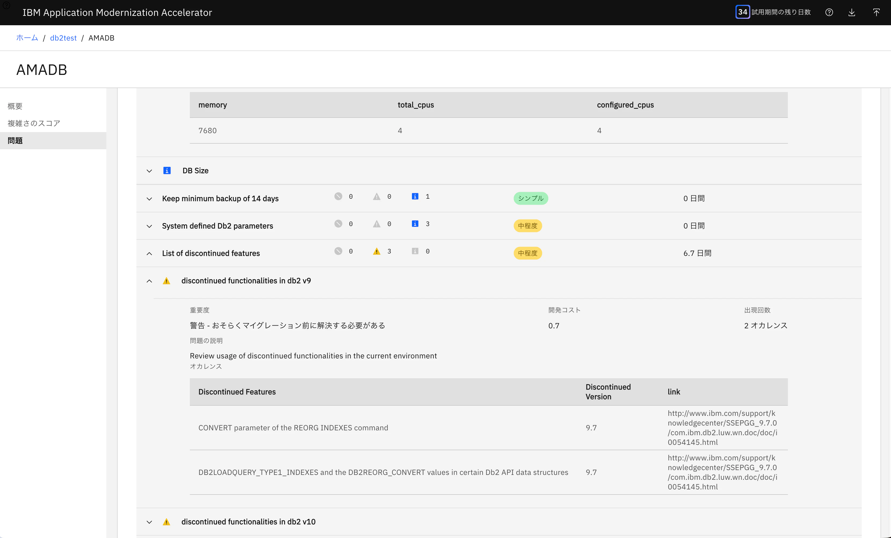Expand discontinued functionalities in db2 v10 chevron

pos(149,522)
